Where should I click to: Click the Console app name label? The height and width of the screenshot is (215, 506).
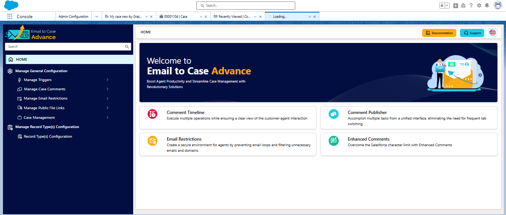coord(25,17)
